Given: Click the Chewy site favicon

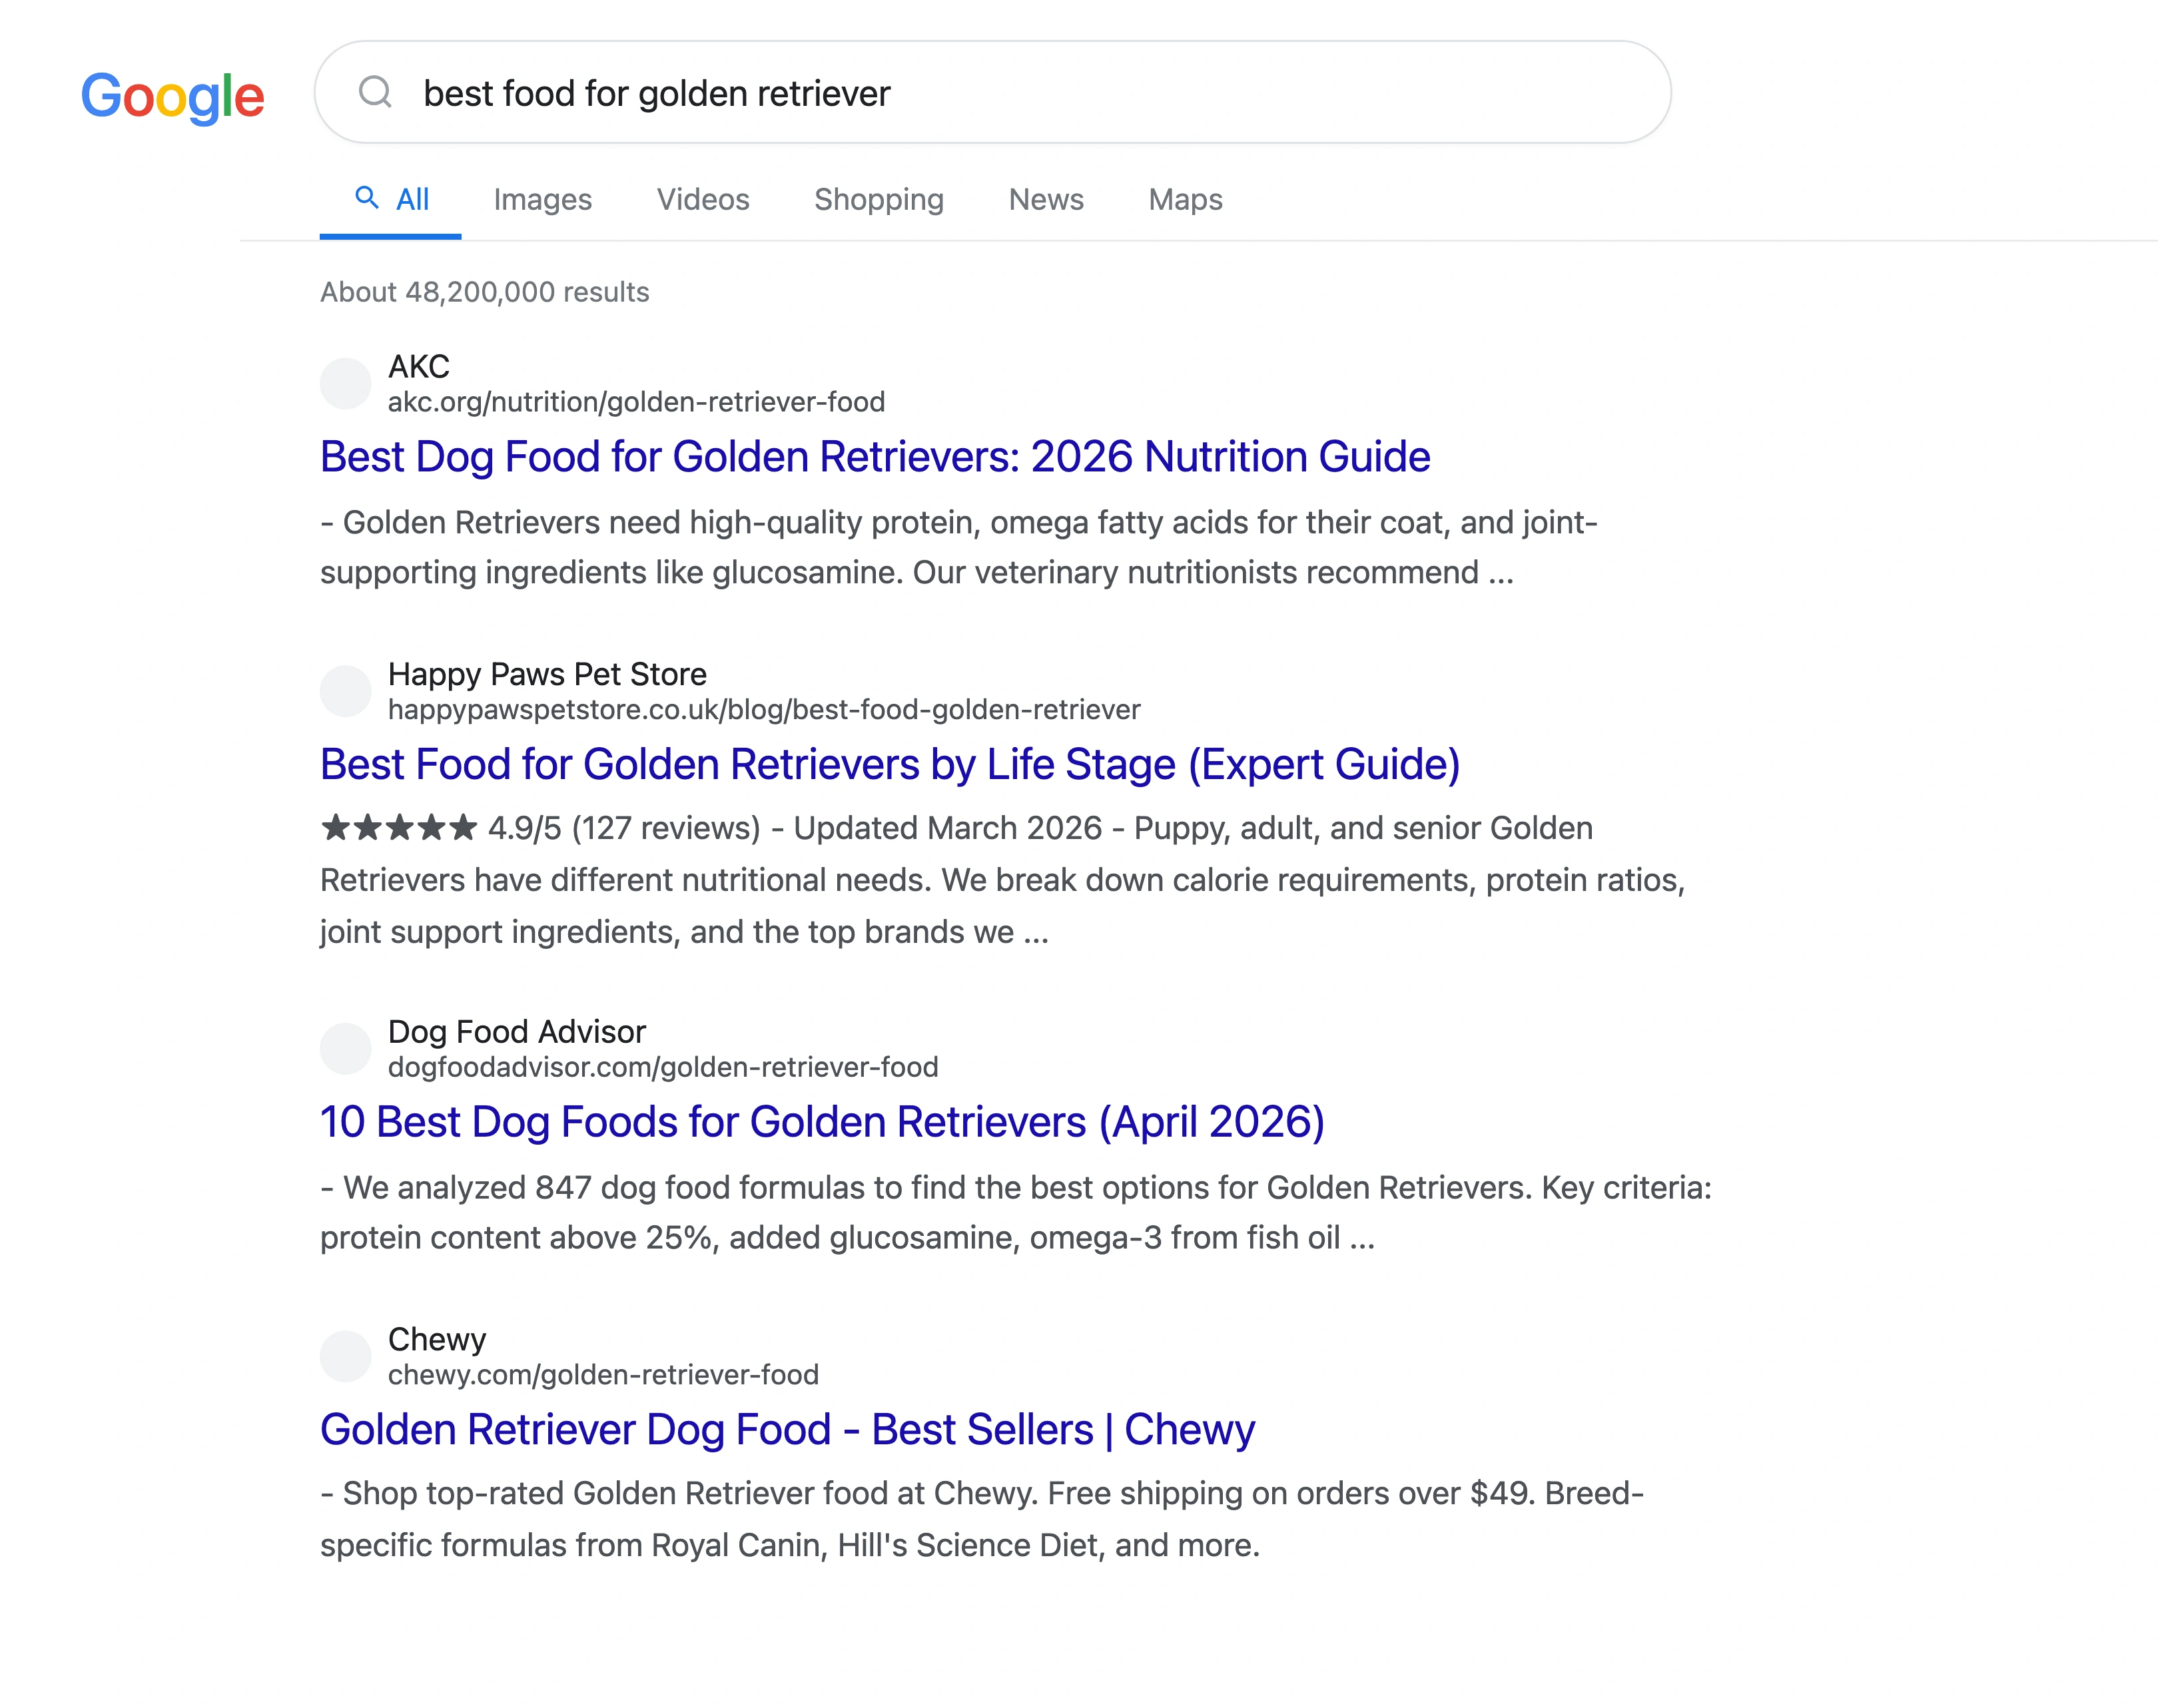Looking at the screenshot, I should (x=345, y=1356).
